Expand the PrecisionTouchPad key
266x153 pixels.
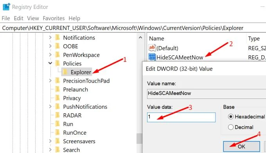point(50,81)
